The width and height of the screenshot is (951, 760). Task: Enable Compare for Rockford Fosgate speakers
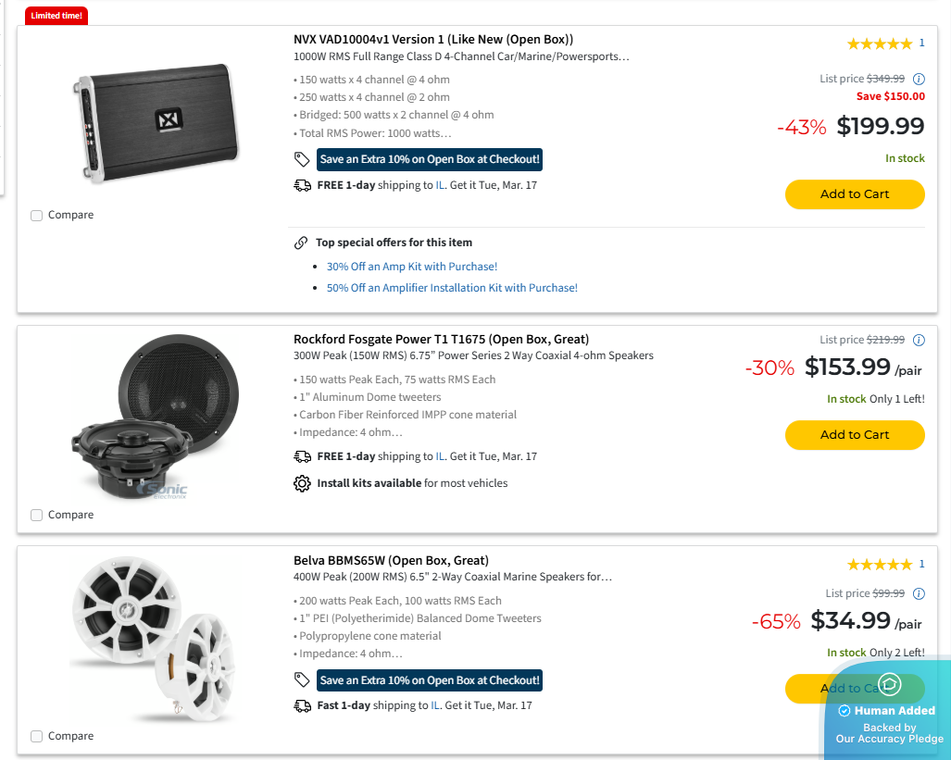[x=37, y=515]
